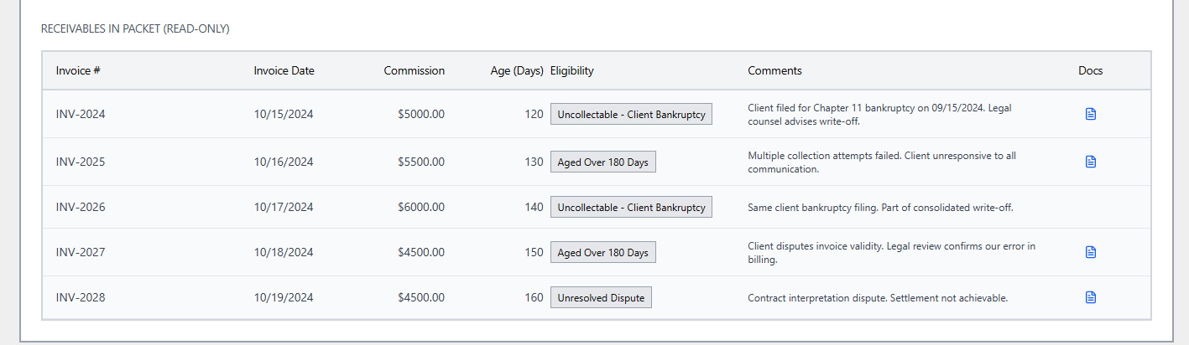The image size is (1189, 345).
Task: Click the Unresolved Dispute badge for INV-2028
Action: [x=601, y=297]
